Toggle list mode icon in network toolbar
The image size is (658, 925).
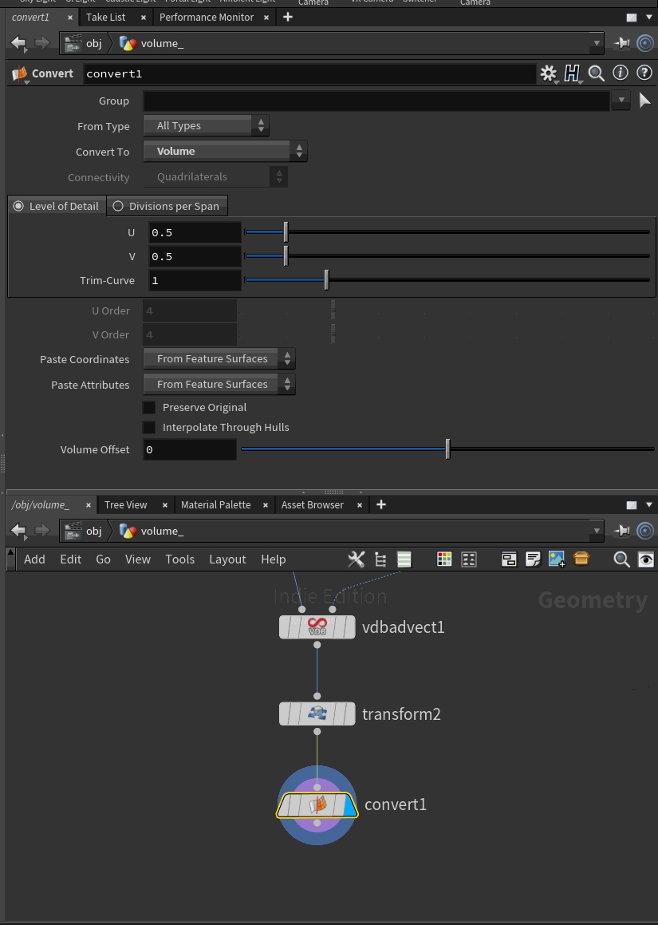coord(404,559)
